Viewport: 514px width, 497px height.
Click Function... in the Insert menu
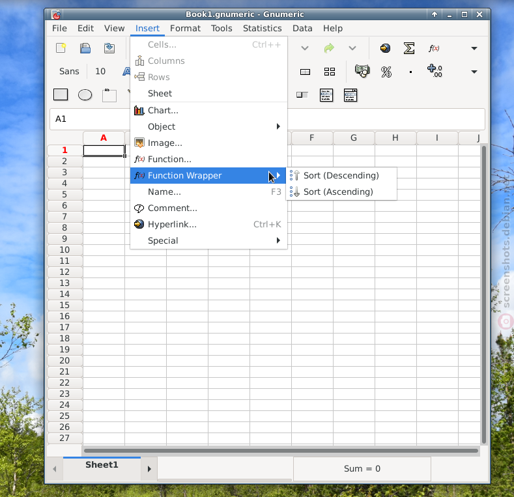tap(208, 160)
